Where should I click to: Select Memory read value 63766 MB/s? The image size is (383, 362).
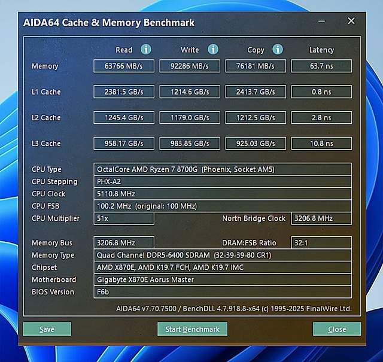(124, 66)
